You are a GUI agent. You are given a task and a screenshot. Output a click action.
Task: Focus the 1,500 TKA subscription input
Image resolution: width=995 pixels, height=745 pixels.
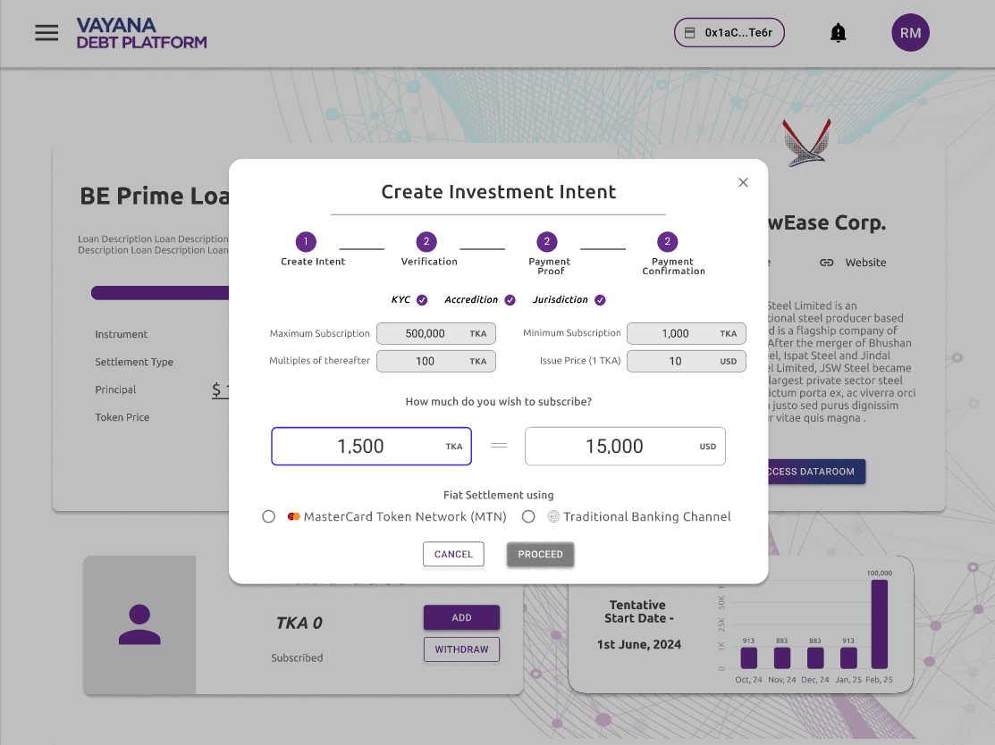(x=371, y=447)
